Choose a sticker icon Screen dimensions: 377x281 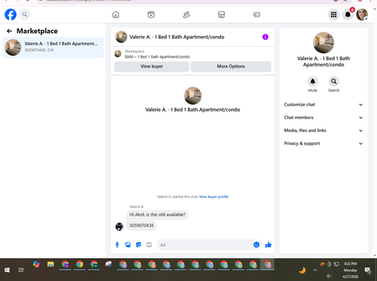[139, 245]
